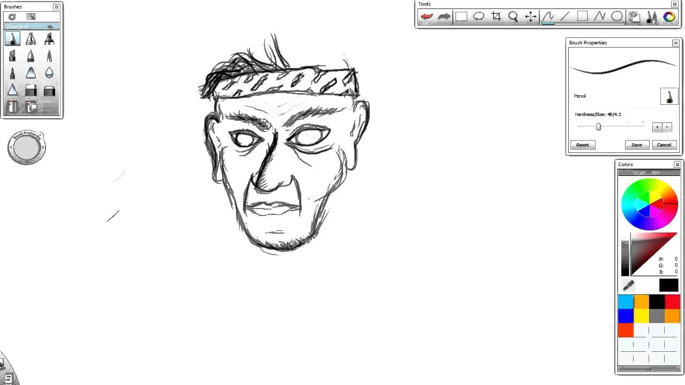The width and height of the screenshot is (685, 385).
Task: Select the rectangular marquee selection tool
Action: [x=461, y=17]
